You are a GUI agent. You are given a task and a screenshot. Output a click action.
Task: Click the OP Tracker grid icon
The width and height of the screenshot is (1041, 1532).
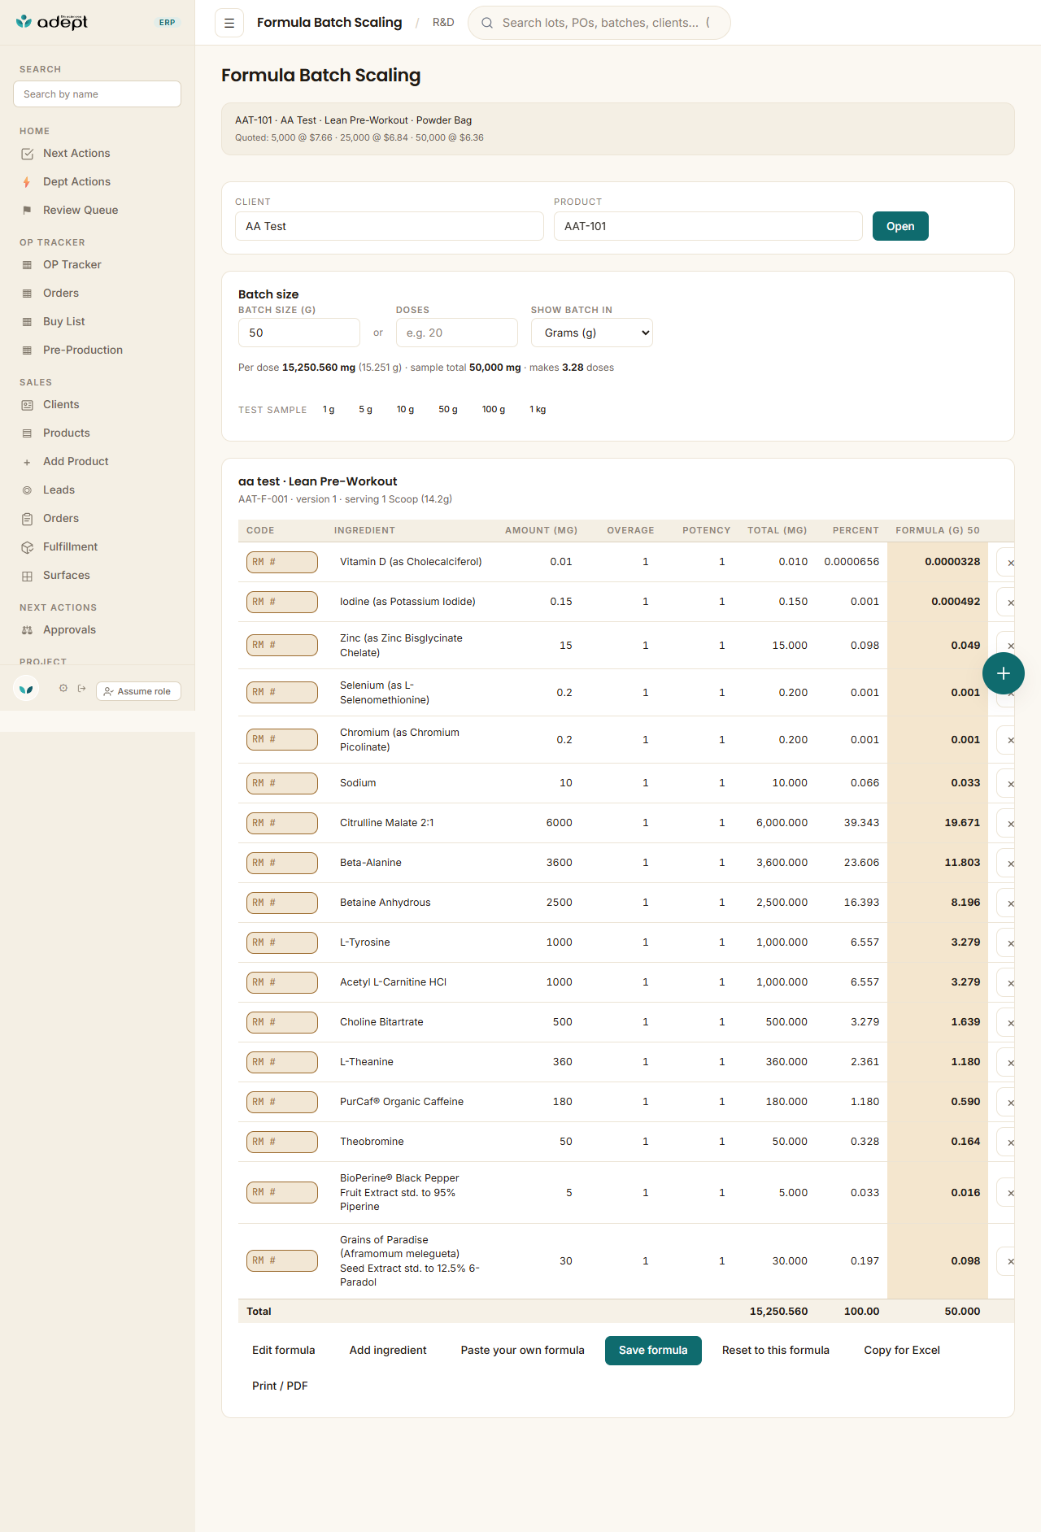click(x=27, y=265)
